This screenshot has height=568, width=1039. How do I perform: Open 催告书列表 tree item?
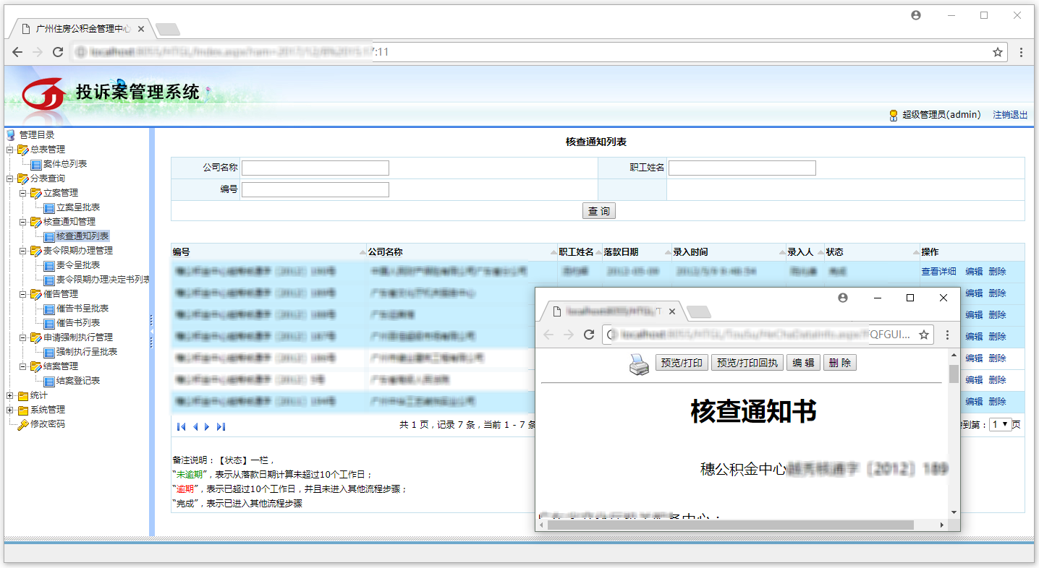coord(77,323)
